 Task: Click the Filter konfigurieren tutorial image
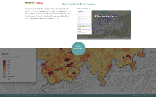click(x=104, y=25)
